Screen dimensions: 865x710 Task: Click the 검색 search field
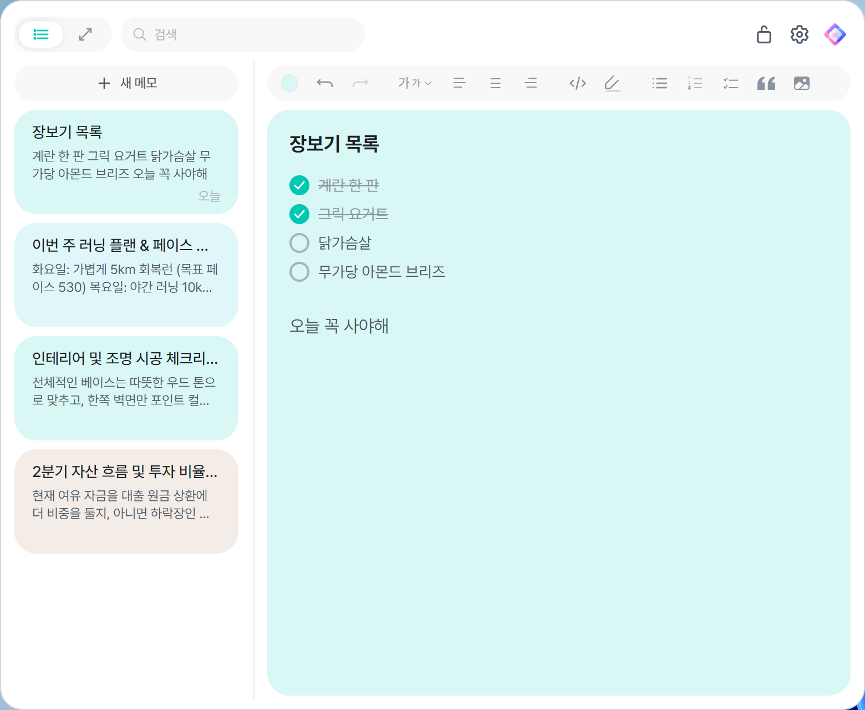242,34
